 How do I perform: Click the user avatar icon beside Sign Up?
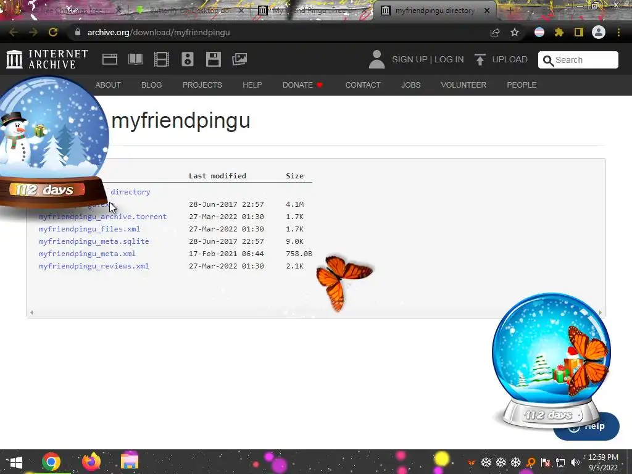click(x=377, y=59)
